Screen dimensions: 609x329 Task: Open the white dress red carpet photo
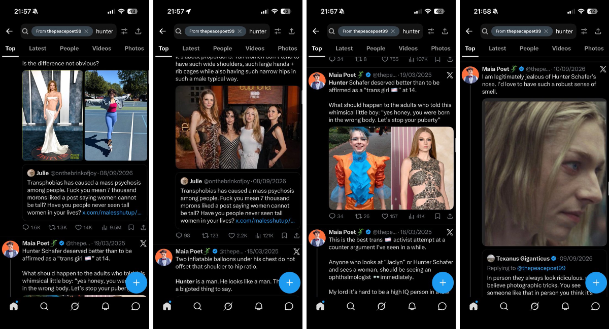pos(53,115)
